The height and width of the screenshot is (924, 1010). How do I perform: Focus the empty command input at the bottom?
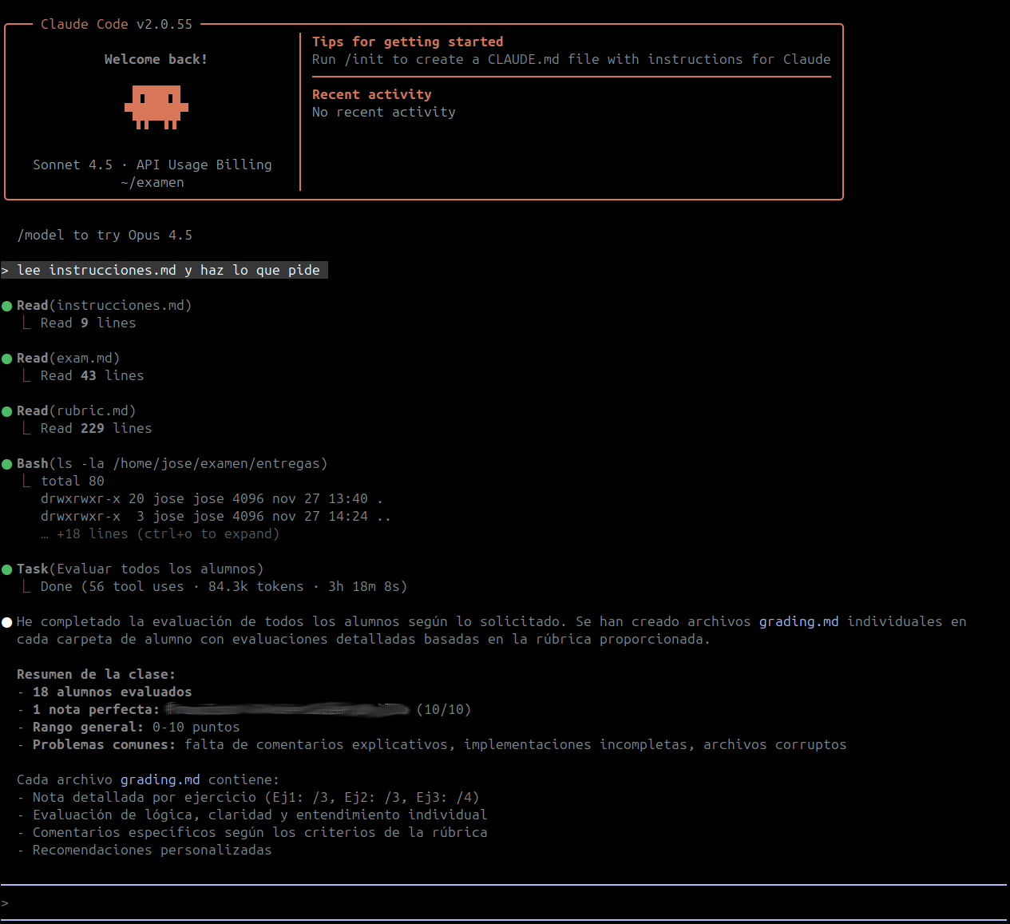(503, 903)
